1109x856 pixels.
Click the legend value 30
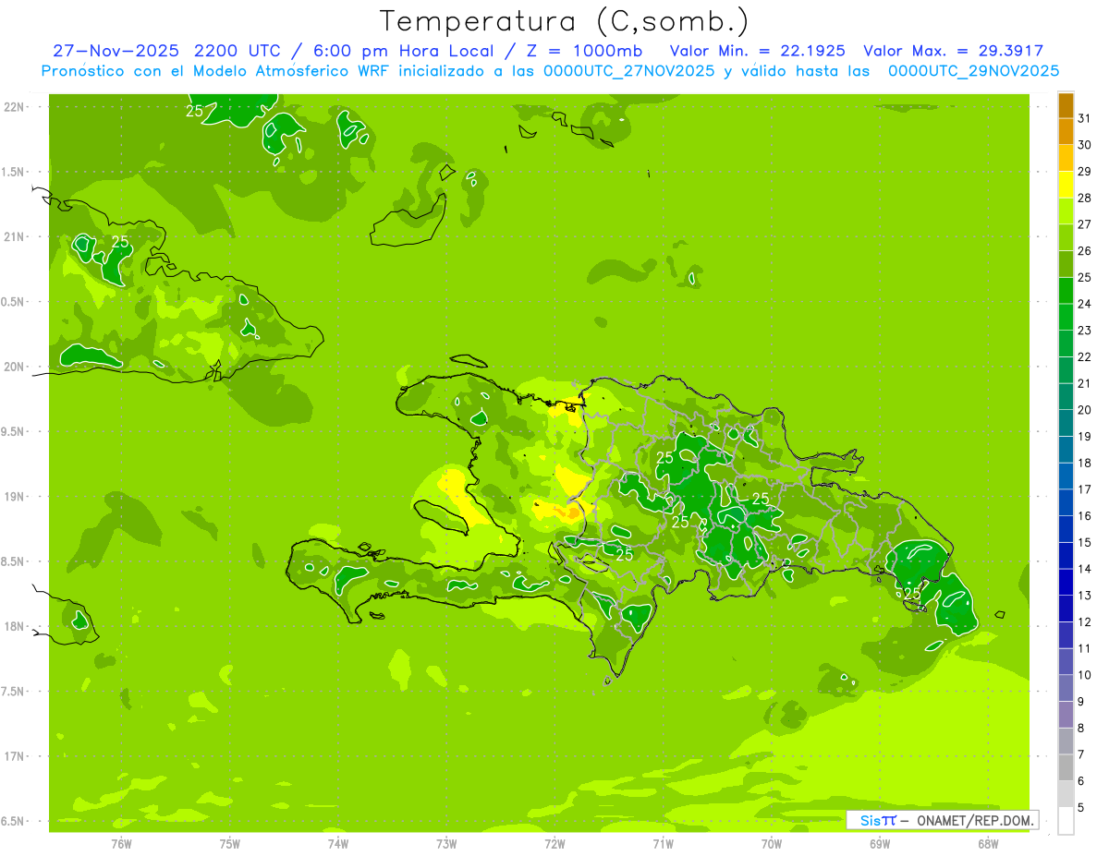click(x=1084, y=145)
